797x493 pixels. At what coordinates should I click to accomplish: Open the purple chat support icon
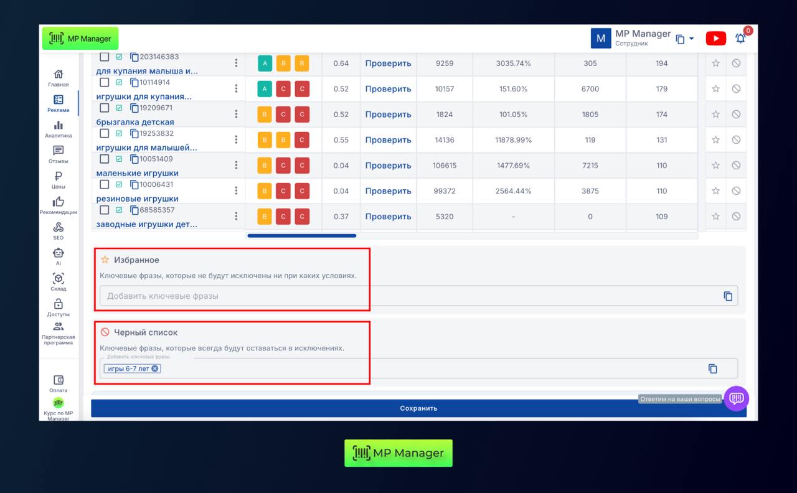pyautogui.click(x=736, y=398)
